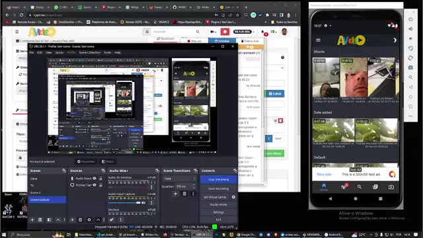
Task: Click Windows Start button
Action: click(x=4, y=235)
